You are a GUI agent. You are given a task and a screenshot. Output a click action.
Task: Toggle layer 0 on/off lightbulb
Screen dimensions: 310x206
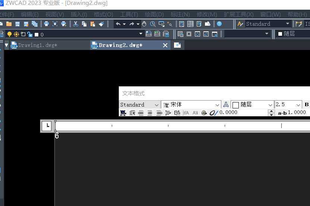coord(9,34)
